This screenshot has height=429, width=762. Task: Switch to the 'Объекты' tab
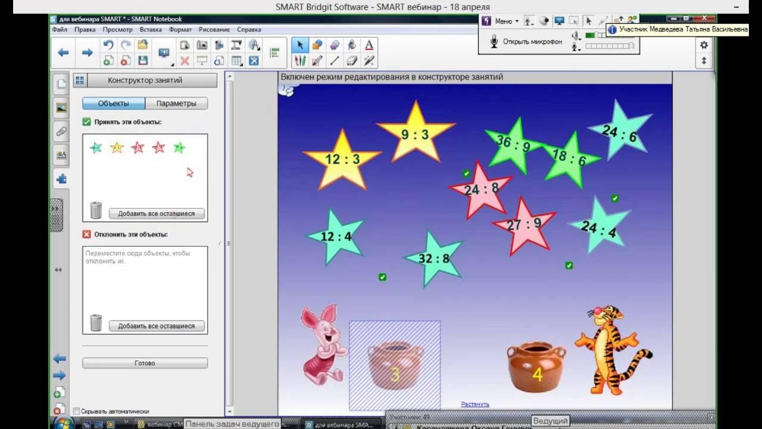click(113, 103)
